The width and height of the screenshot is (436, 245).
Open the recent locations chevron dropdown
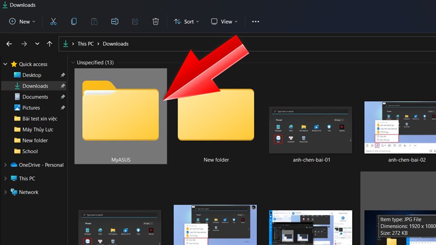click(x=37, y=44)
